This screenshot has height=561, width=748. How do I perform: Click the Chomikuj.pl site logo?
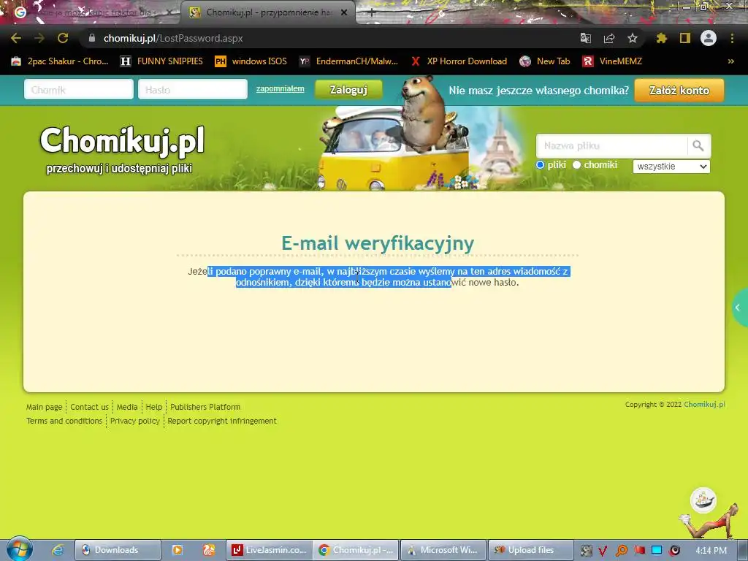click(x=122, y=141)
